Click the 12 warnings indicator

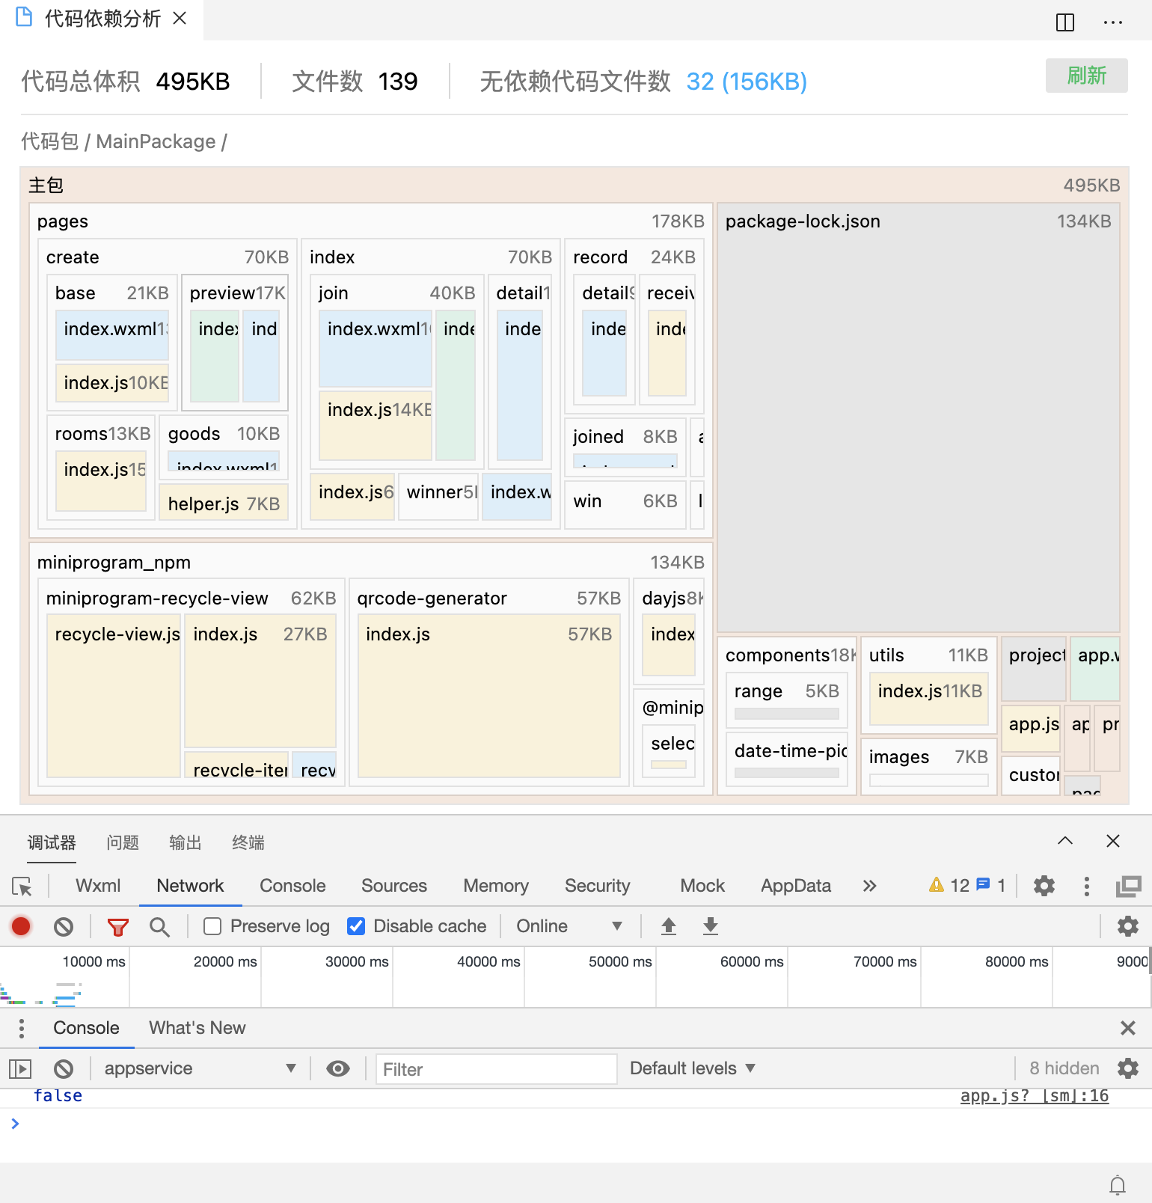[x=949, y=886]
